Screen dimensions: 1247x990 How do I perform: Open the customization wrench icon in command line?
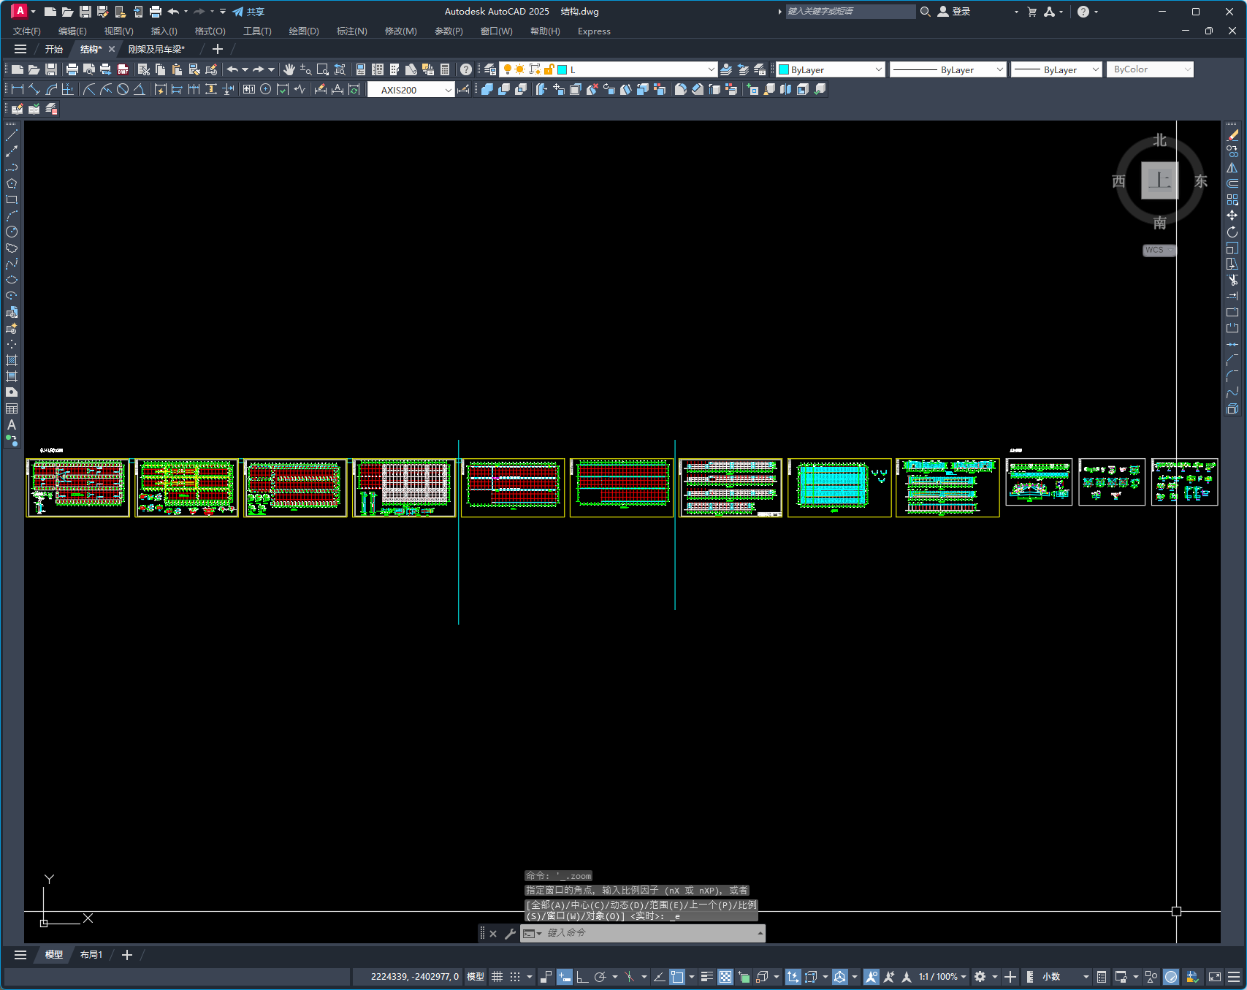click(510, 933)
